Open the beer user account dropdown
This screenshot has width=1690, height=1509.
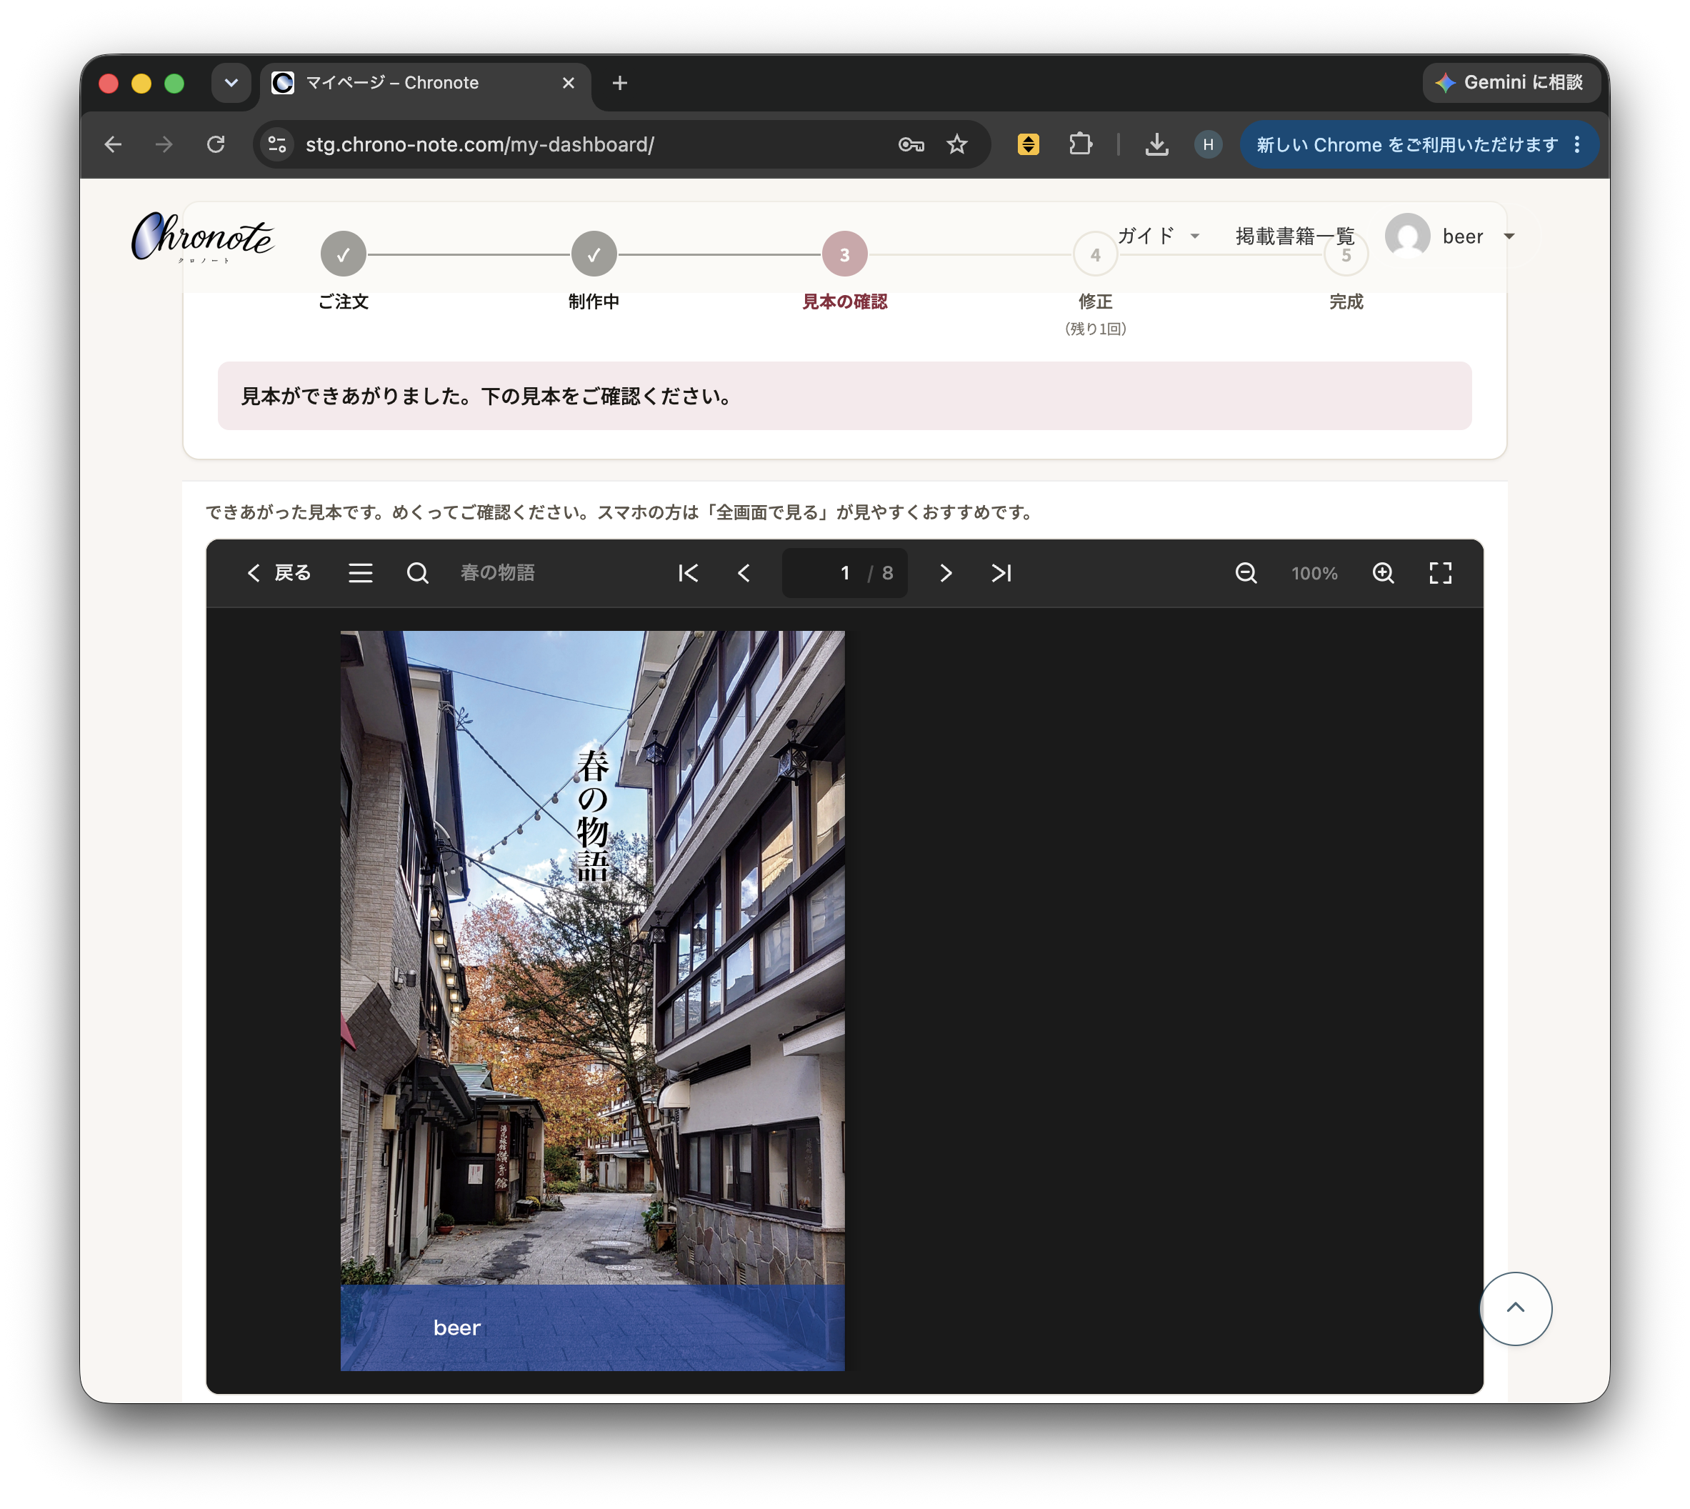(x=1478, y=236)
